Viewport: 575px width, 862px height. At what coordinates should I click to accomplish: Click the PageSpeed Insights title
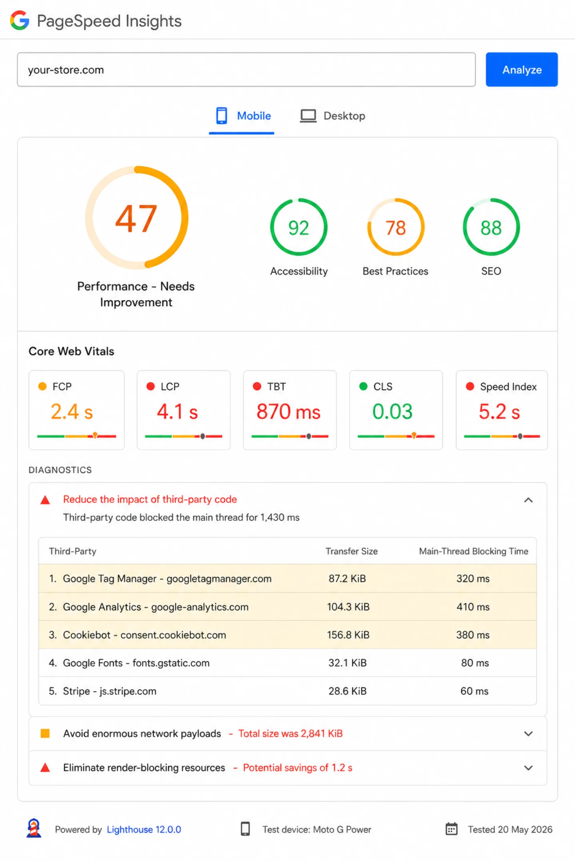pos(109,21)
